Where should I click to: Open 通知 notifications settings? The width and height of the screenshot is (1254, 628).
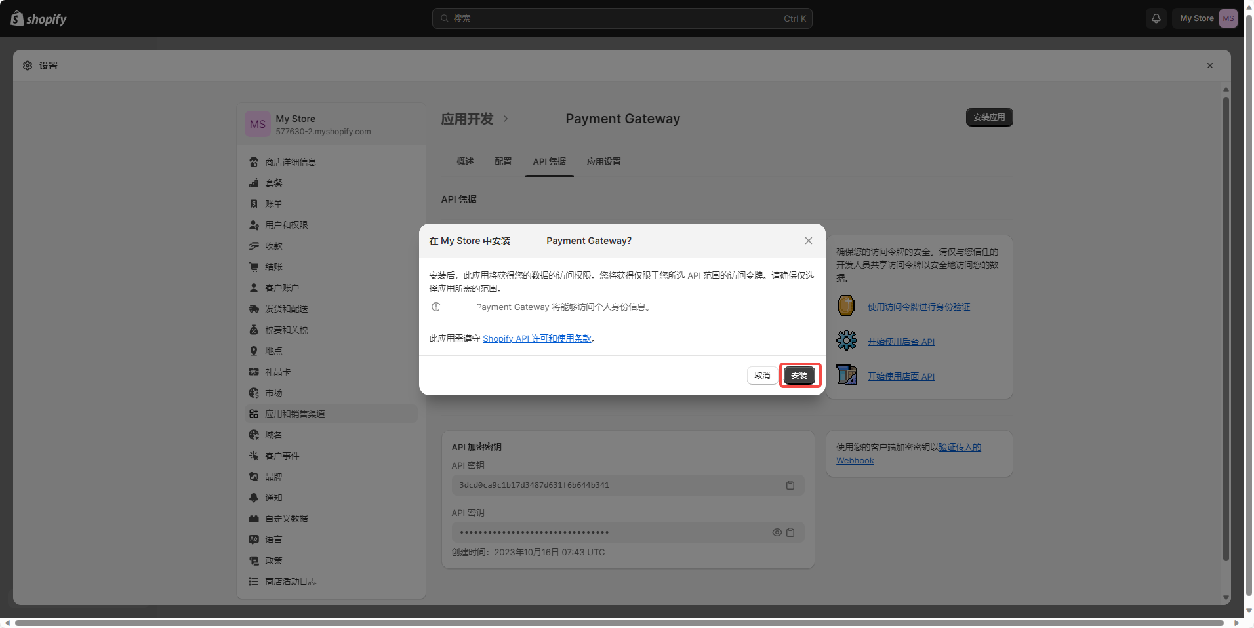pos(331,498)
